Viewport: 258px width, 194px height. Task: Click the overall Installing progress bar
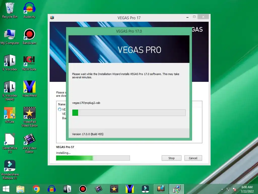click(x=93, y=158)
